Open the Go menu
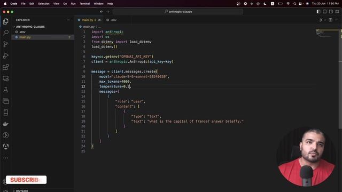The width and height of the screenshot is (342, 192). tap(65, 4)
